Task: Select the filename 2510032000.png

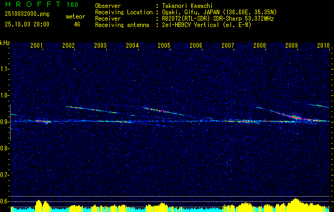Action: tap(27, 14)
